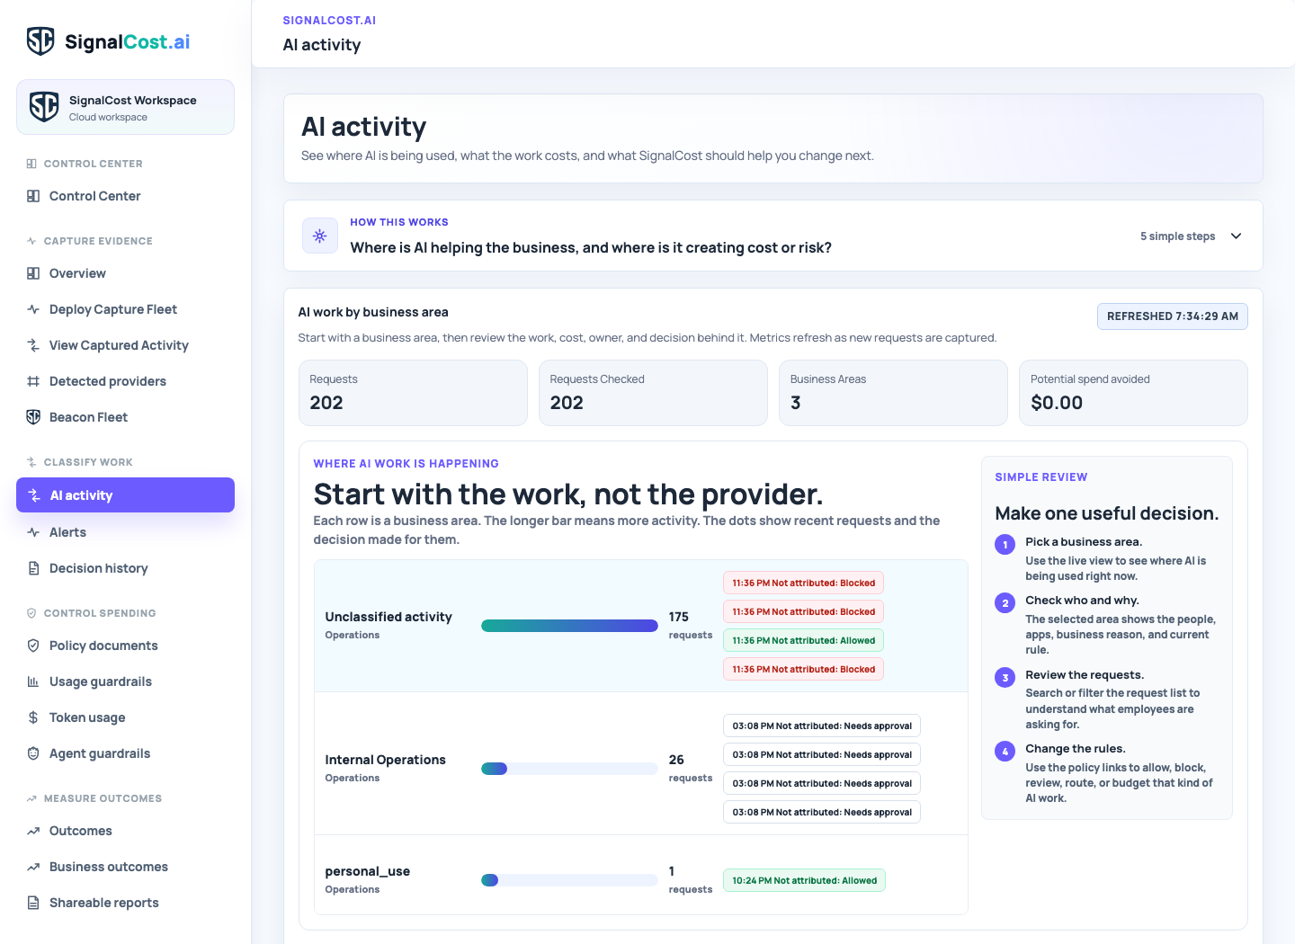The image size is (1295, 944).
Task: Click the Shareable reports document icon
Action: [33, 903]
